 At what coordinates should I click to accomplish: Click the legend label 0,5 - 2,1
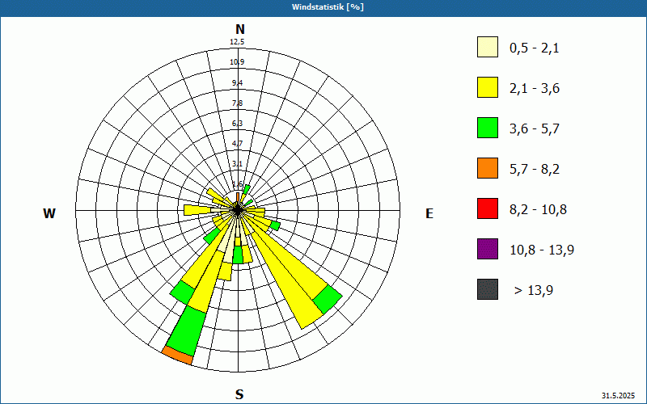tap(535, 48)
